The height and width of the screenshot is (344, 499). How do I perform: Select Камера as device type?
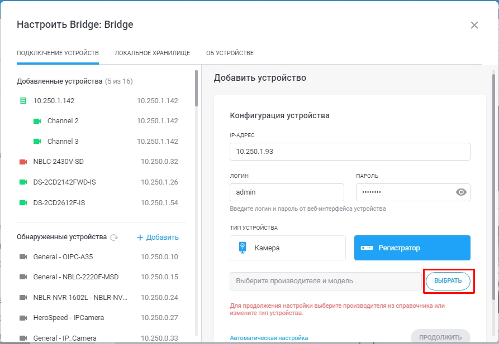tap(288, 248)
